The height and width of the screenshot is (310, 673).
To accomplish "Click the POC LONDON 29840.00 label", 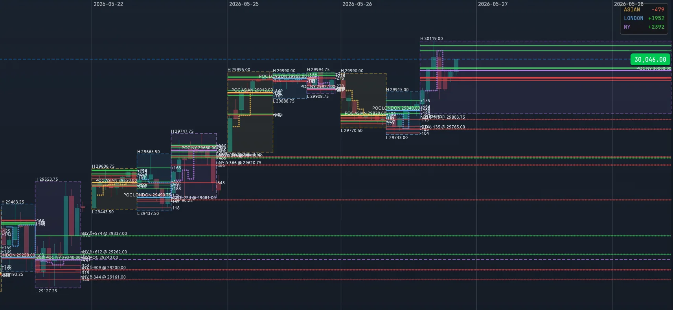I will 396,108.
